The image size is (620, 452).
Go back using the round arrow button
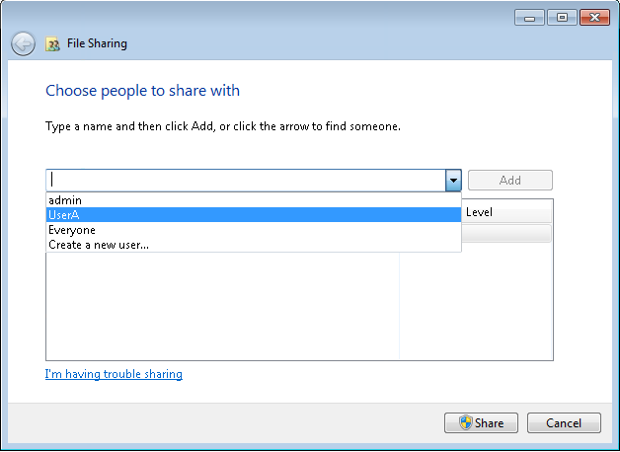pyautogui.click(x=23, y=43)
